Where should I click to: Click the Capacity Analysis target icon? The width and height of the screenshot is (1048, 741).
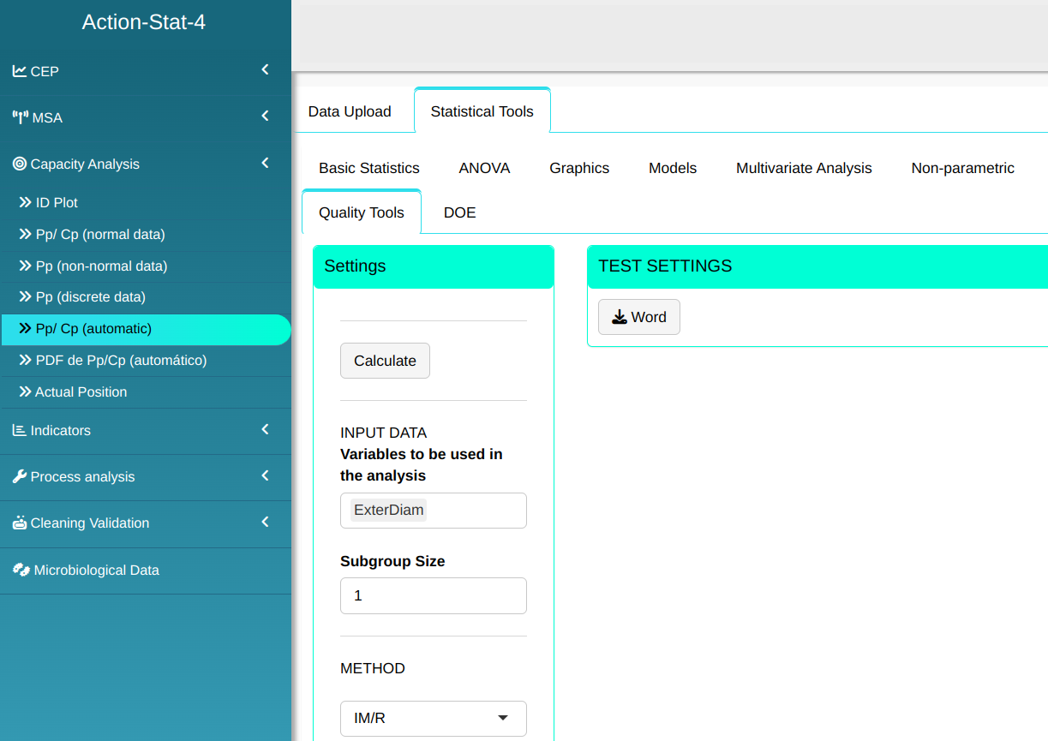(19, 164)
